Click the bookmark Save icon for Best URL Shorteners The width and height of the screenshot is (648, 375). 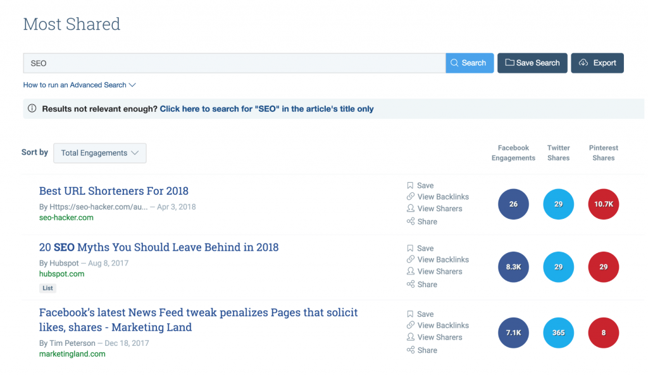(x=410, y=185)
